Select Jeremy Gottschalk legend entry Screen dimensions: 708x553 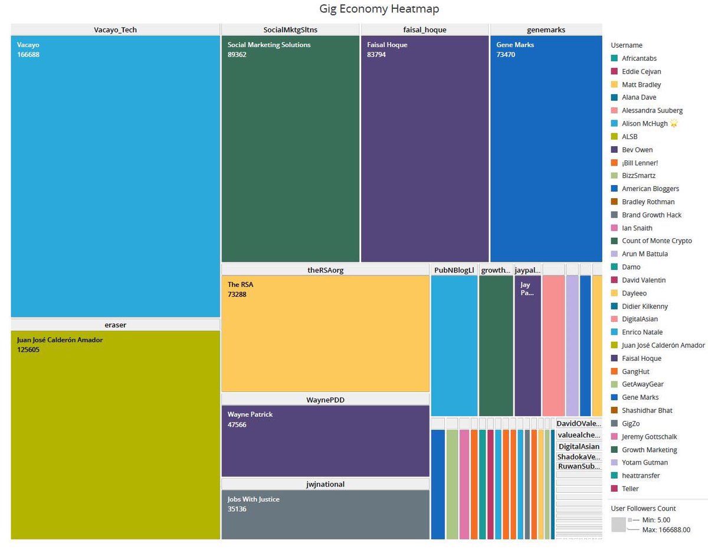(644, 437)
